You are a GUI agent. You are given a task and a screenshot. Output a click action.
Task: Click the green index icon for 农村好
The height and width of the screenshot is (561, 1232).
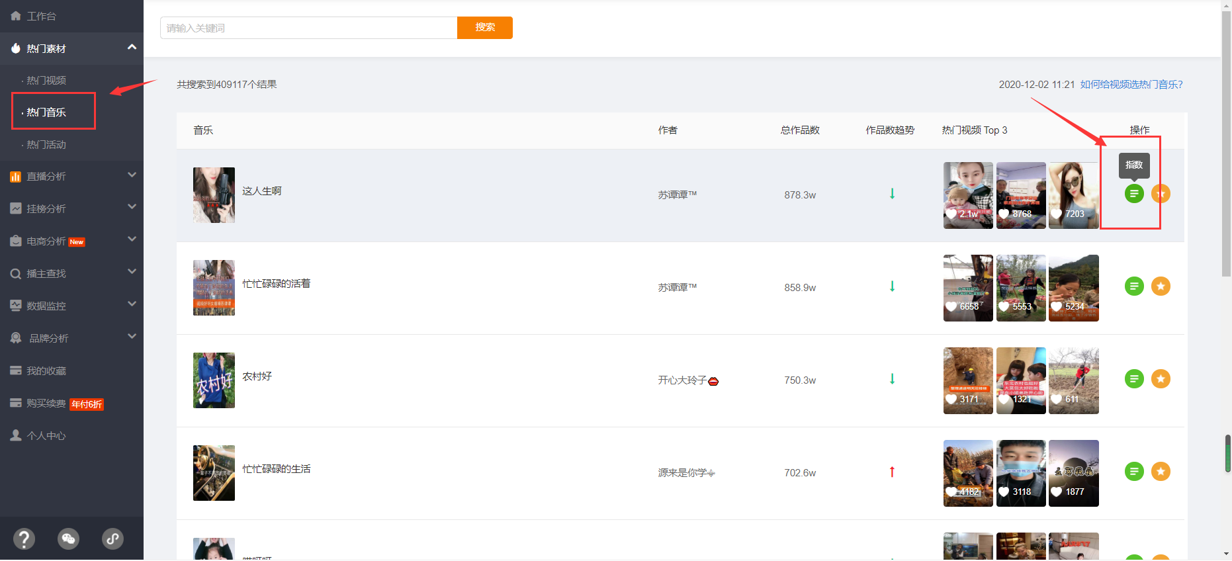(1134, 379)
